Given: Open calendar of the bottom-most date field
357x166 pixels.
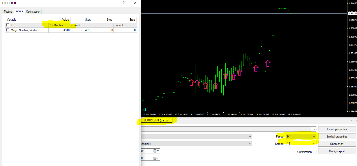Looking at the screenshot, I should click(x=156, y=158).
